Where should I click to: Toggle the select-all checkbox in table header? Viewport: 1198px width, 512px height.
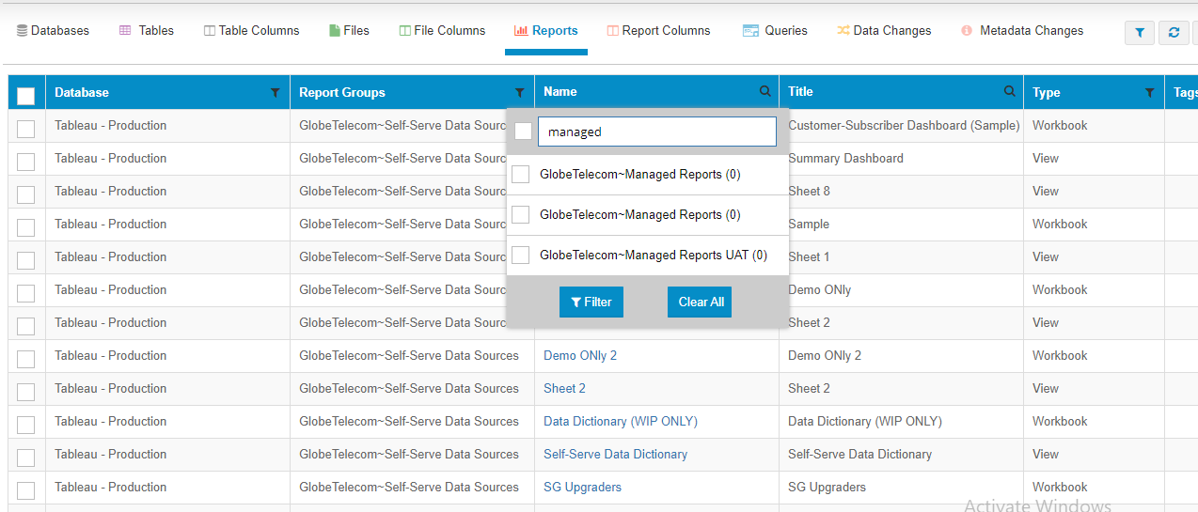click(26, 96)
